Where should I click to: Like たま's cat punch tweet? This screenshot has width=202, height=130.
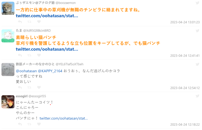pos(39,55)
